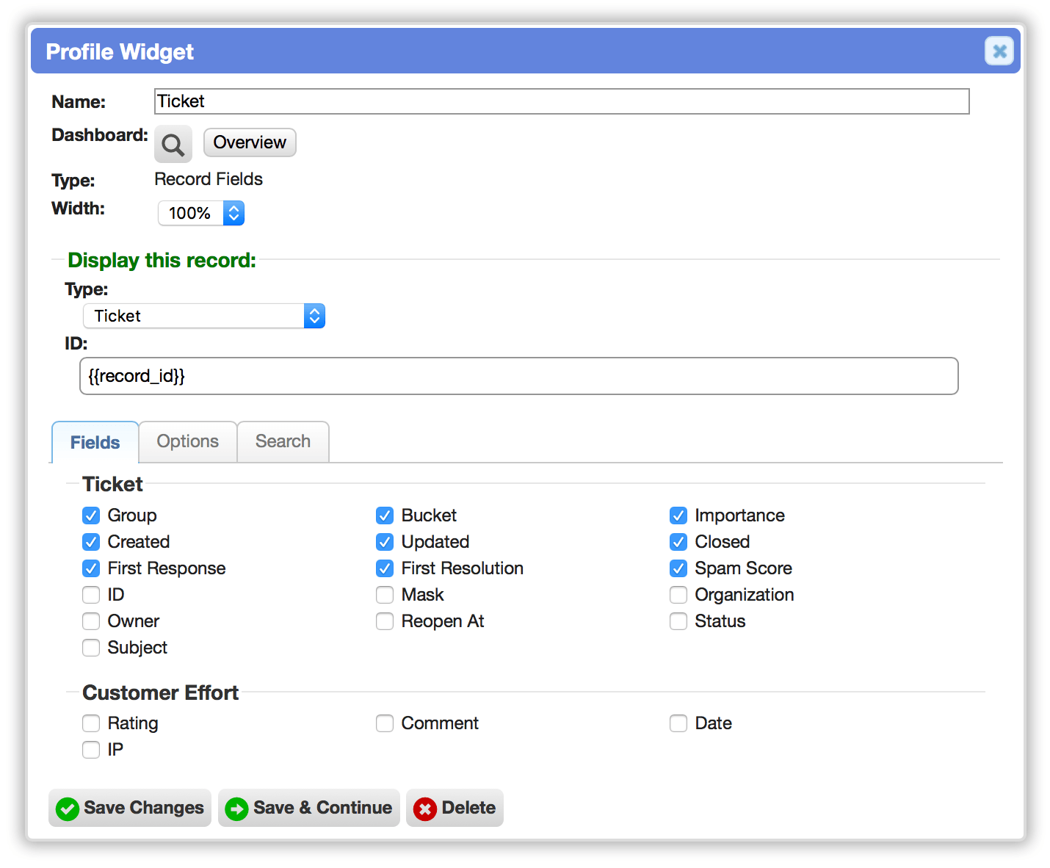The width and height of the screenshot is (1050, 868).
Task: Open the record Type dropdown showing Ticket
Action: click(204, 316)
